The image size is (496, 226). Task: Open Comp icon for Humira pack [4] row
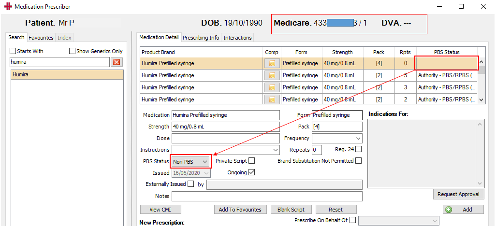[272, 64]
